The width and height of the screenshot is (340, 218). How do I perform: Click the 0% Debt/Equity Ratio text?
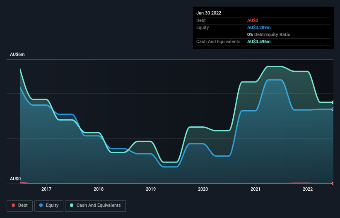[269, 34]
